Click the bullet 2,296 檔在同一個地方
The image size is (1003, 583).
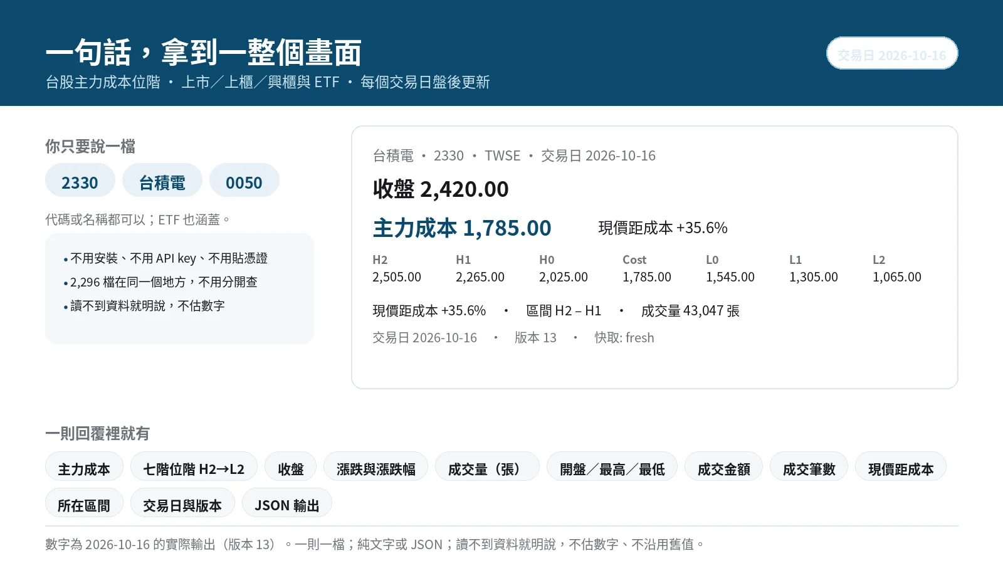tap(164, 282)
